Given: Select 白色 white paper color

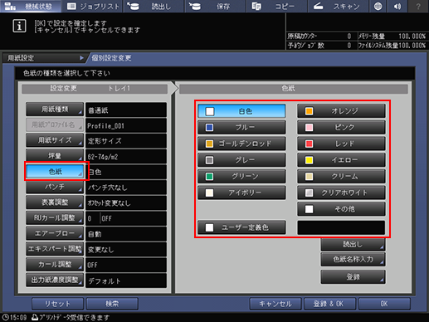Looking at the screenshot, I should [x=241, y=111].
